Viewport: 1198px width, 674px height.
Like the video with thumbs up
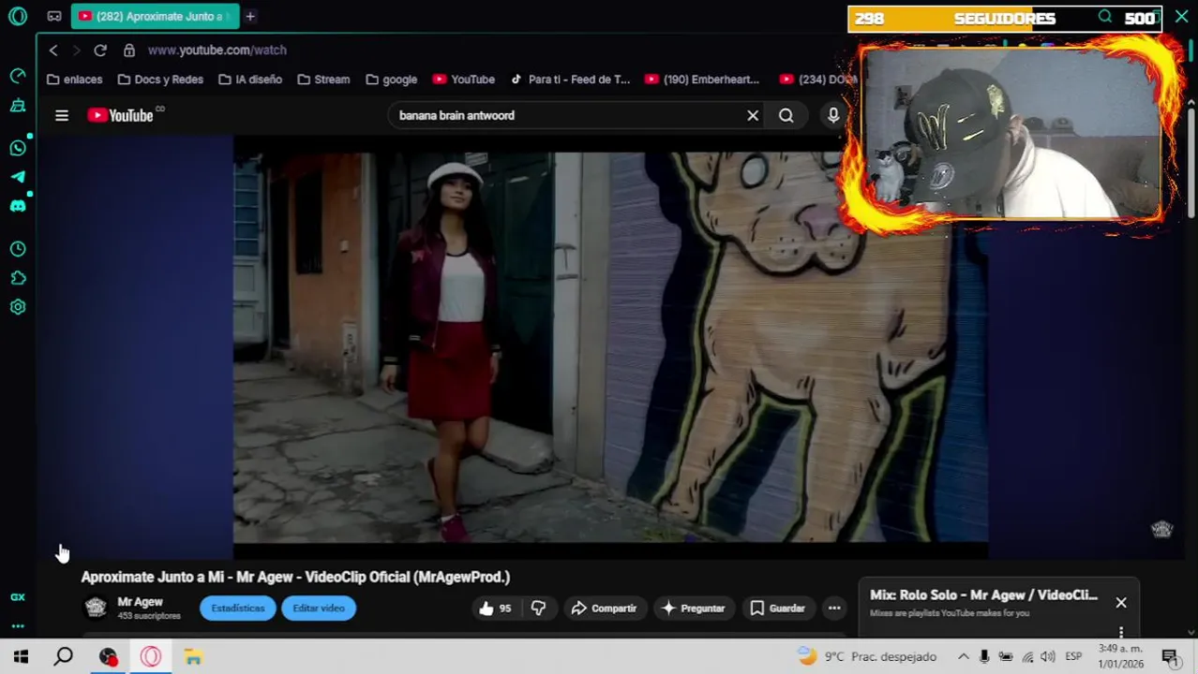click(495, 608)
